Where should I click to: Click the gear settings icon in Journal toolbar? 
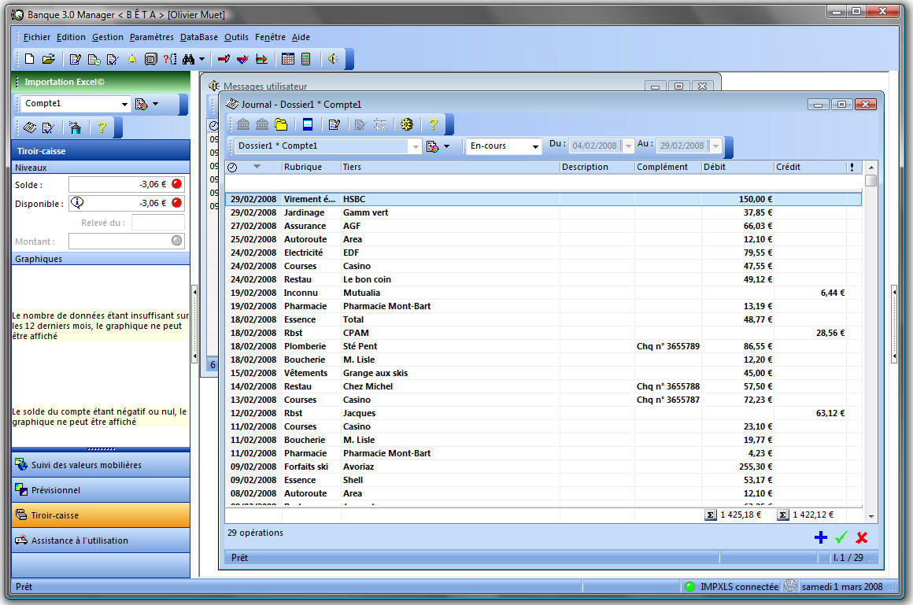406,124
